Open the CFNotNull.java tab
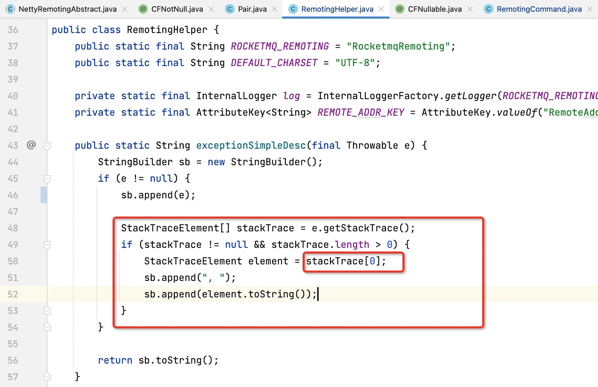Screen dimensions: 598x387 177,9
